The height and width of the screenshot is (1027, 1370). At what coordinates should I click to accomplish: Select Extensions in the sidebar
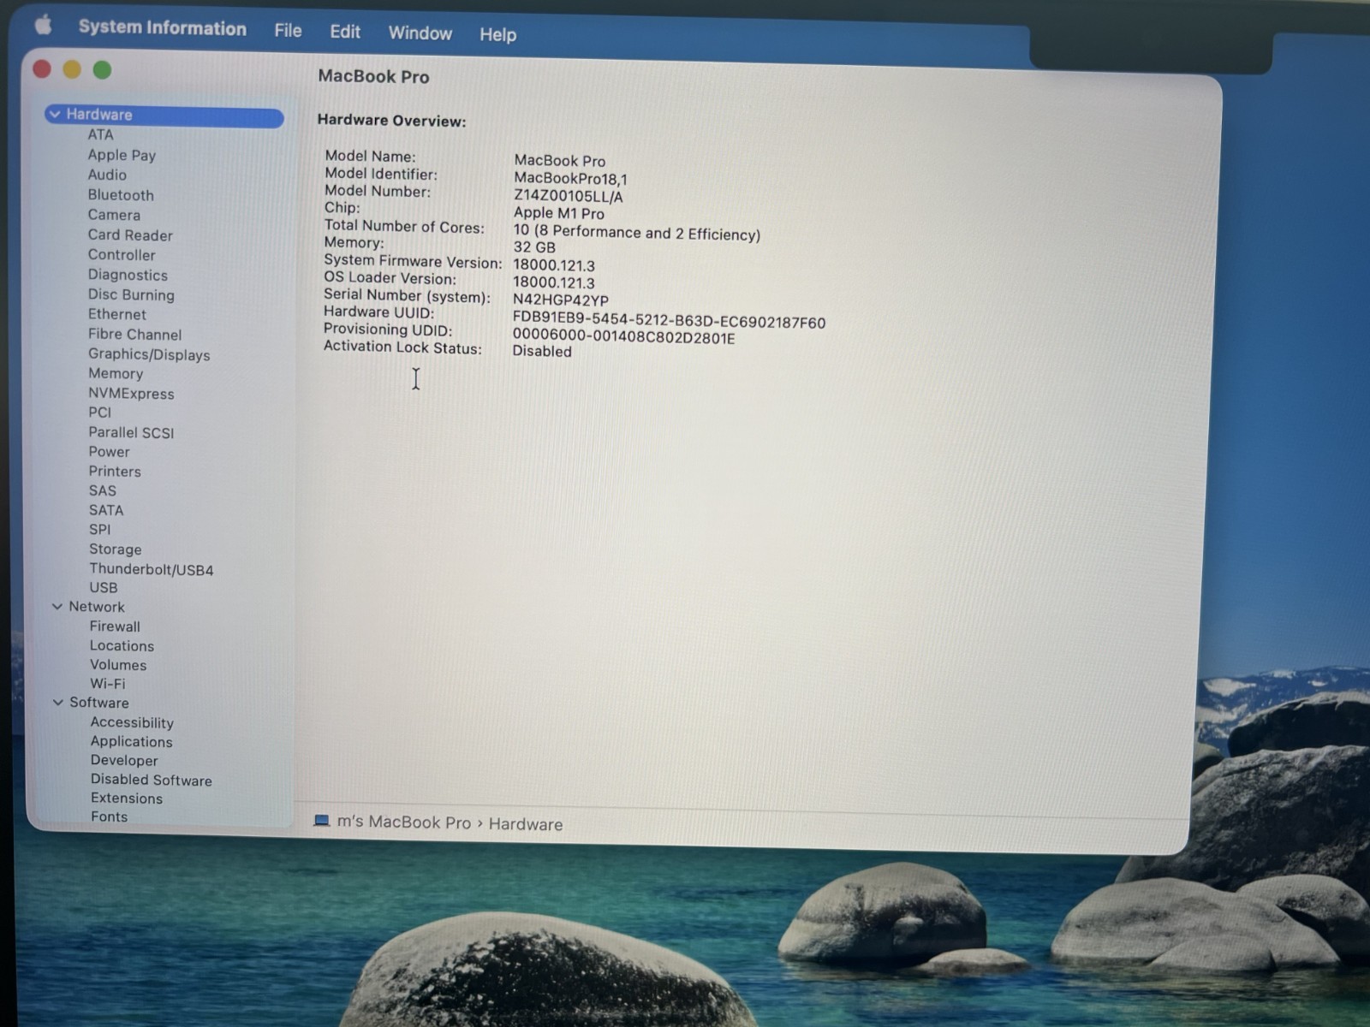tap(127, 798)
